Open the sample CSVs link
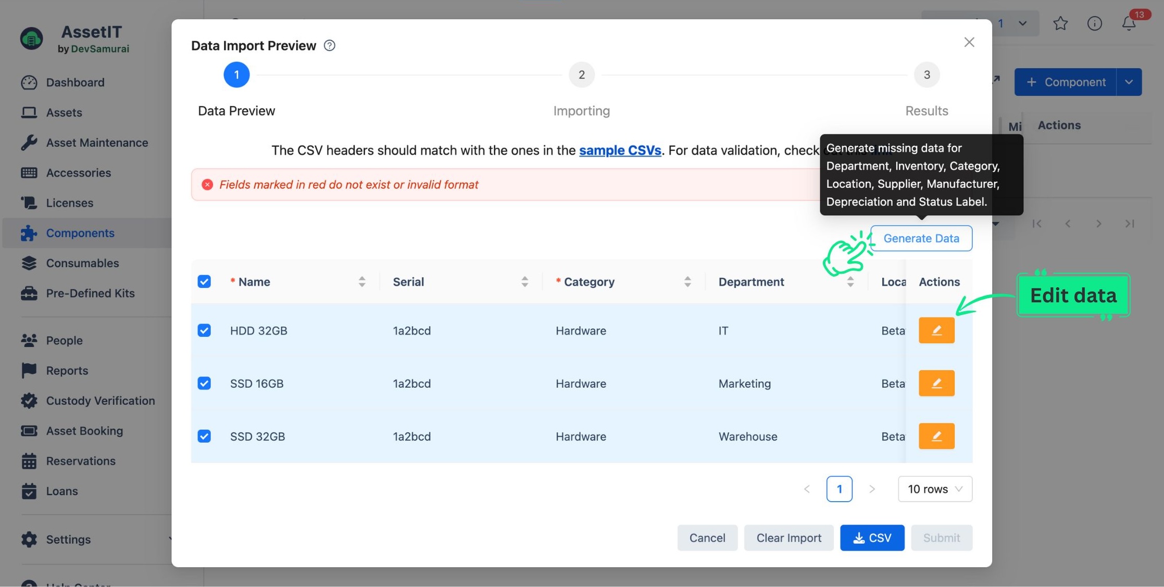Screen dimensions: 1164x587 click(x=620, y=150)
